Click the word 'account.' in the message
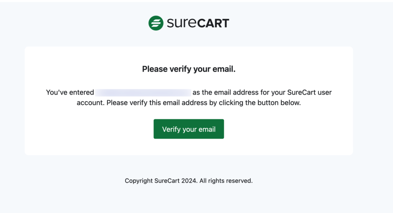This screenshot has height=213, width=393. click(x=91, y=103)
